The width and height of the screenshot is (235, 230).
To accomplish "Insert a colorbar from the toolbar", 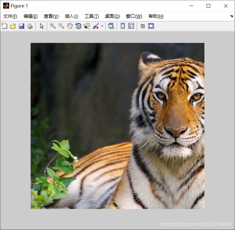I will coord(123,26).
